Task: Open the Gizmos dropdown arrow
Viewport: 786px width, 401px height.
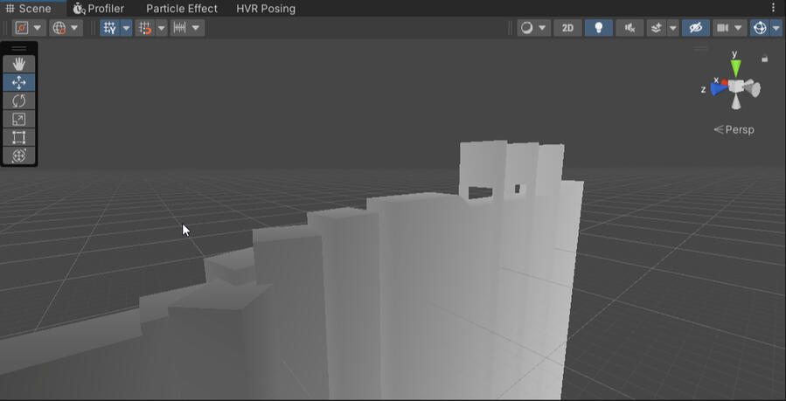Action: tap(776, 28)
